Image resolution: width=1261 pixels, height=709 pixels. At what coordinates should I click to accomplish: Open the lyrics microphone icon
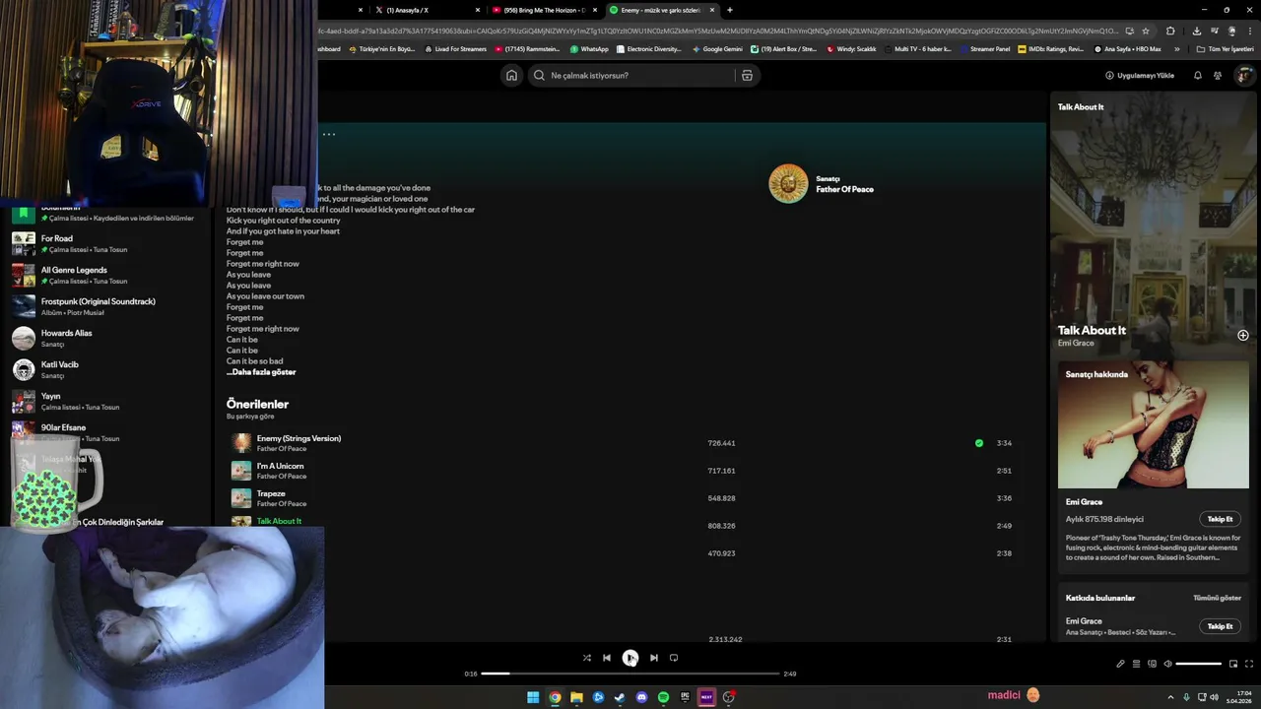pos(1120,664)
